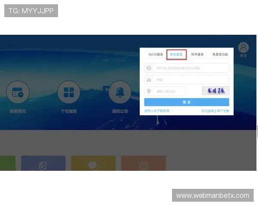Image resolution: width=258 pixels, height=206 pixels.
Task: Click the yellow chat bubble tile
Action: click(93, 164)
